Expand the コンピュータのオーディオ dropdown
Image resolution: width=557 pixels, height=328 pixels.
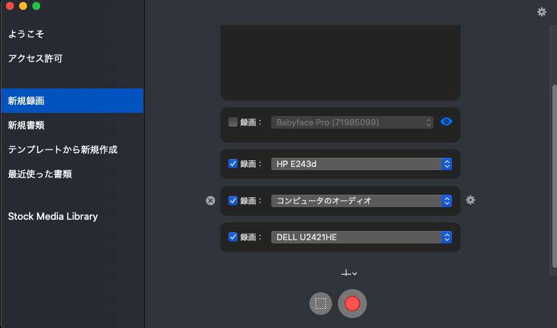[x=361, y=201]
